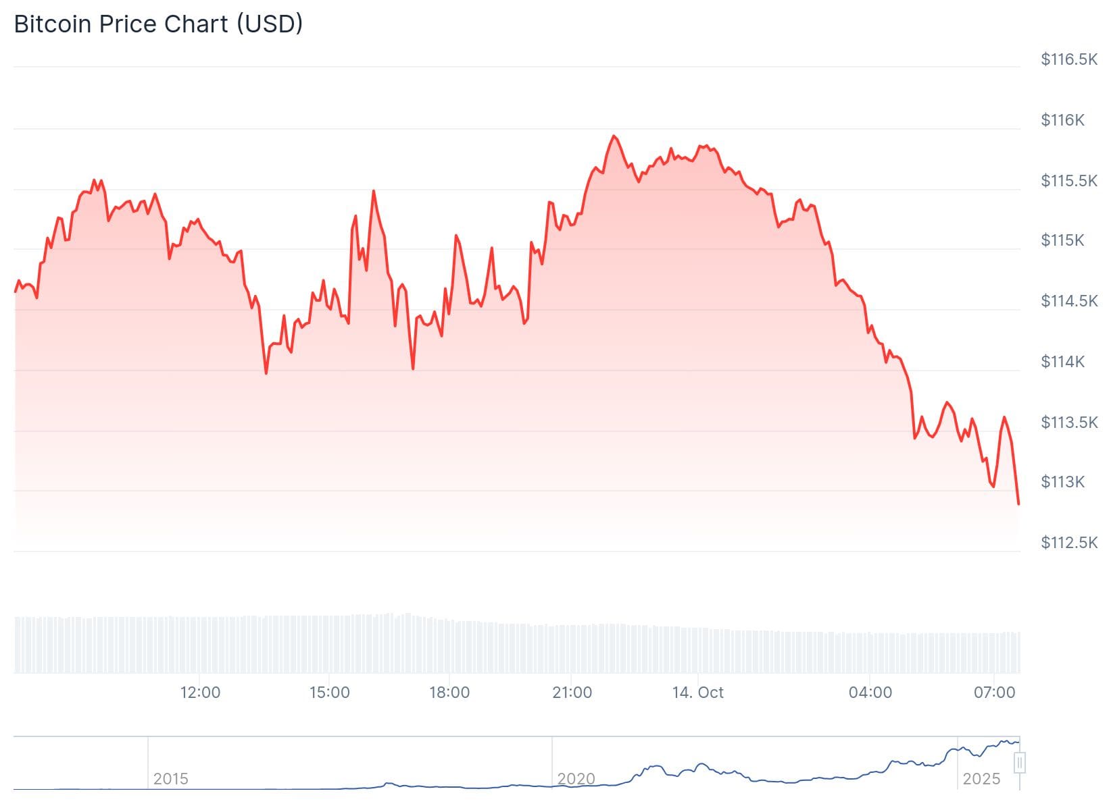Screen dimensions: 1111x810
Task: Click the navigator range handle
Action: tap(1020, 763)
